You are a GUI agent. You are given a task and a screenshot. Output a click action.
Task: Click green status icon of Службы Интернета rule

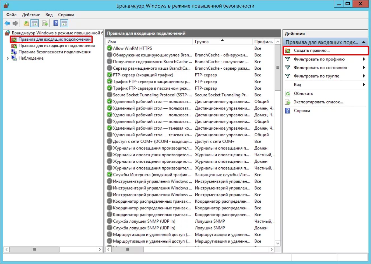110,175
